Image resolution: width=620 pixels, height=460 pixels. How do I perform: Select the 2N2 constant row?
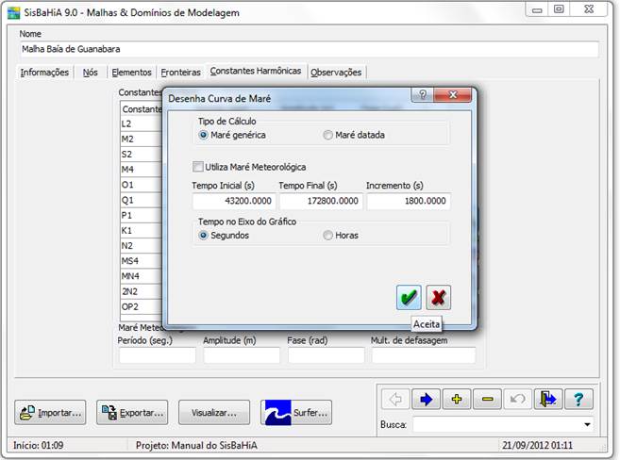pos(142,292)
